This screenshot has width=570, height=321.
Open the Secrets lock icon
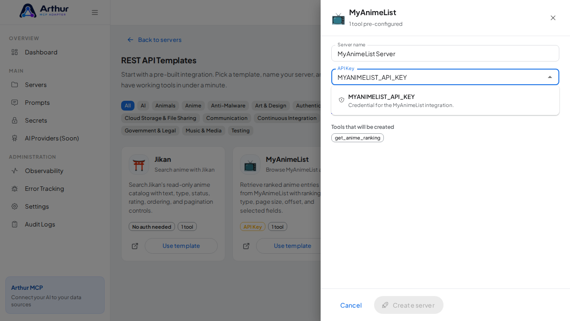pos(15,120)
